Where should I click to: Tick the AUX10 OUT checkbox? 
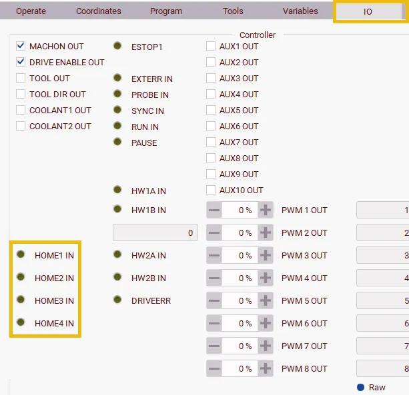pyautogui.click(x=210, y=190)
